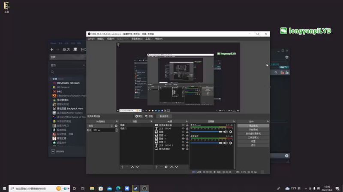Toggle visibility of 图像 2 source
This screenshot has width=343, height=192.
(x=183, y=142)
